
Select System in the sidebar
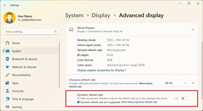pos(31,51)
